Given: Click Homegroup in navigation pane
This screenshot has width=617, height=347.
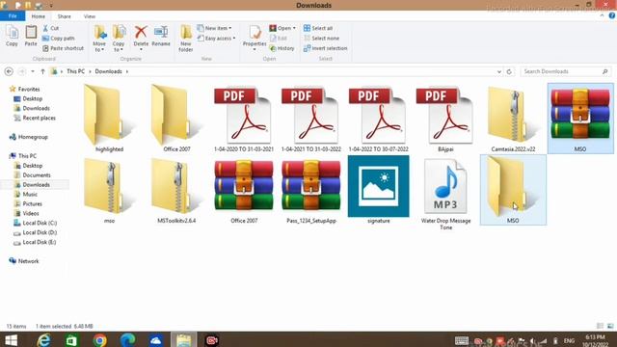Looking at the screenshot, I should click(33, 137).
